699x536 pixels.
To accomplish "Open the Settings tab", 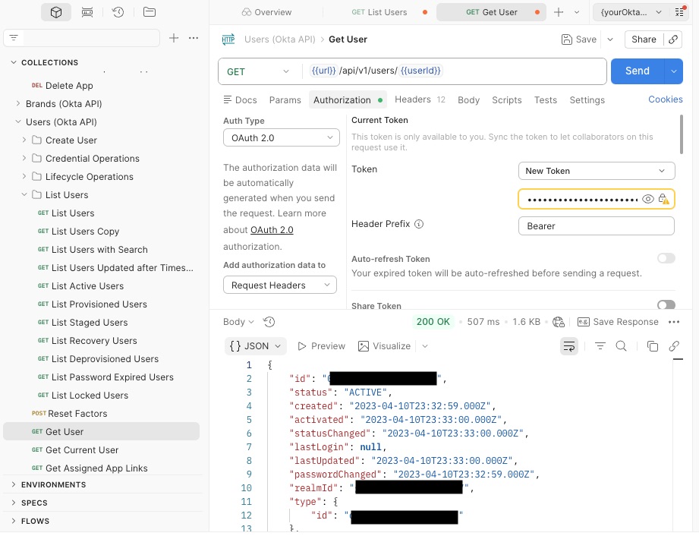I will tap(587, 100).
